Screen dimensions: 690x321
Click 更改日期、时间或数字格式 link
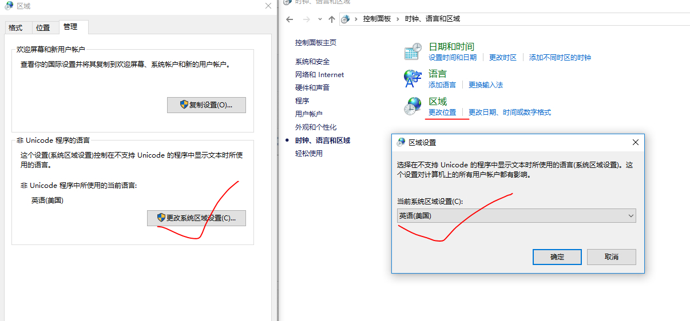click(510, 113)
